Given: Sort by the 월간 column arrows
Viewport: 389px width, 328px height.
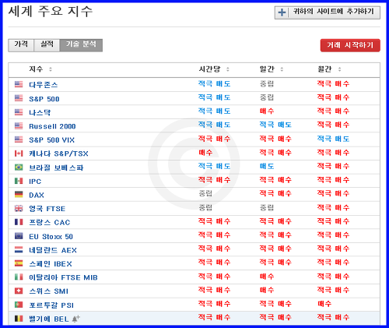Looking at the screenshot, I should [x=339, y=69].
